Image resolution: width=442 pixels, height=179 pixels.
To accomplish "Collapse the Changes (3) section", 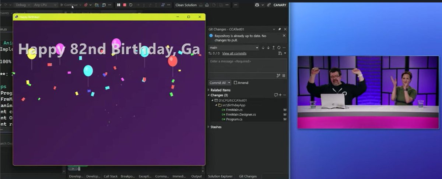I will (x=209, y=95).
